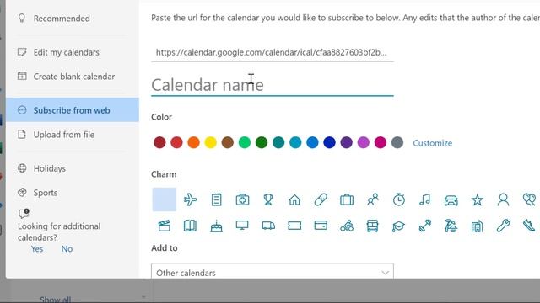Image resolution: width=540 pixels, height=303 pixels.
Task: Pick the magenta pink color swatch
Action: coord(381,142)
